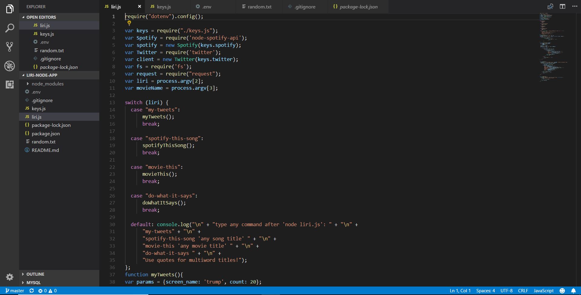The image size is (581, 295).
Task: Click the Manage gear icon
Action: click(10, 277)
